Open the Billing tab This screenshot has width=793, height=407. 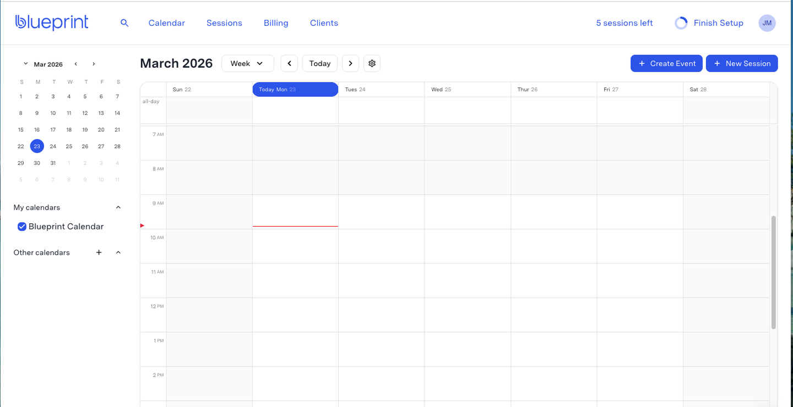(276, 23)
